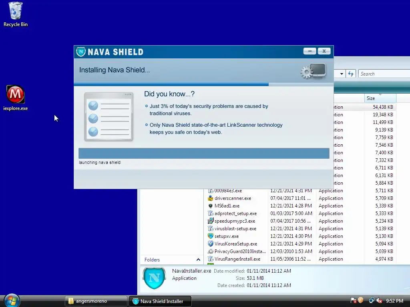Select the speedupmypc3.exe file icon

tap(211, 221)
